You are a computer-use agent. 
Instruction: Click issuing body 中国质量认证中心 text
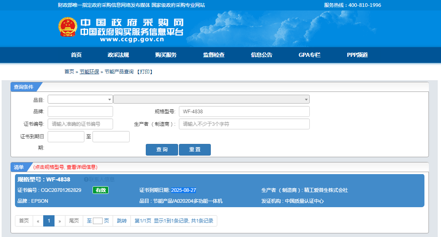(x=304, y=201)
